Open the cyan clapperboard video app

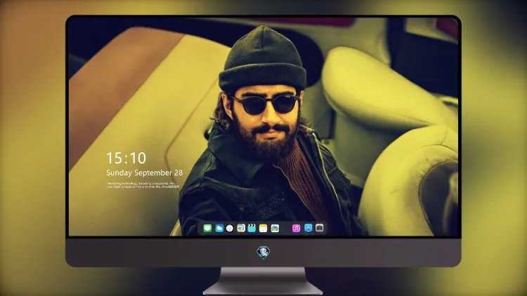pyautogui.click(x=252, y=228)
